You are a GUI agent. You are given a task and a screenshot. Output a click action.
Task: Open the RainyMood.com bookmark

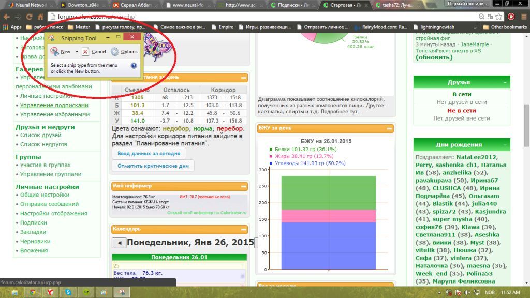tap(380, 27)
